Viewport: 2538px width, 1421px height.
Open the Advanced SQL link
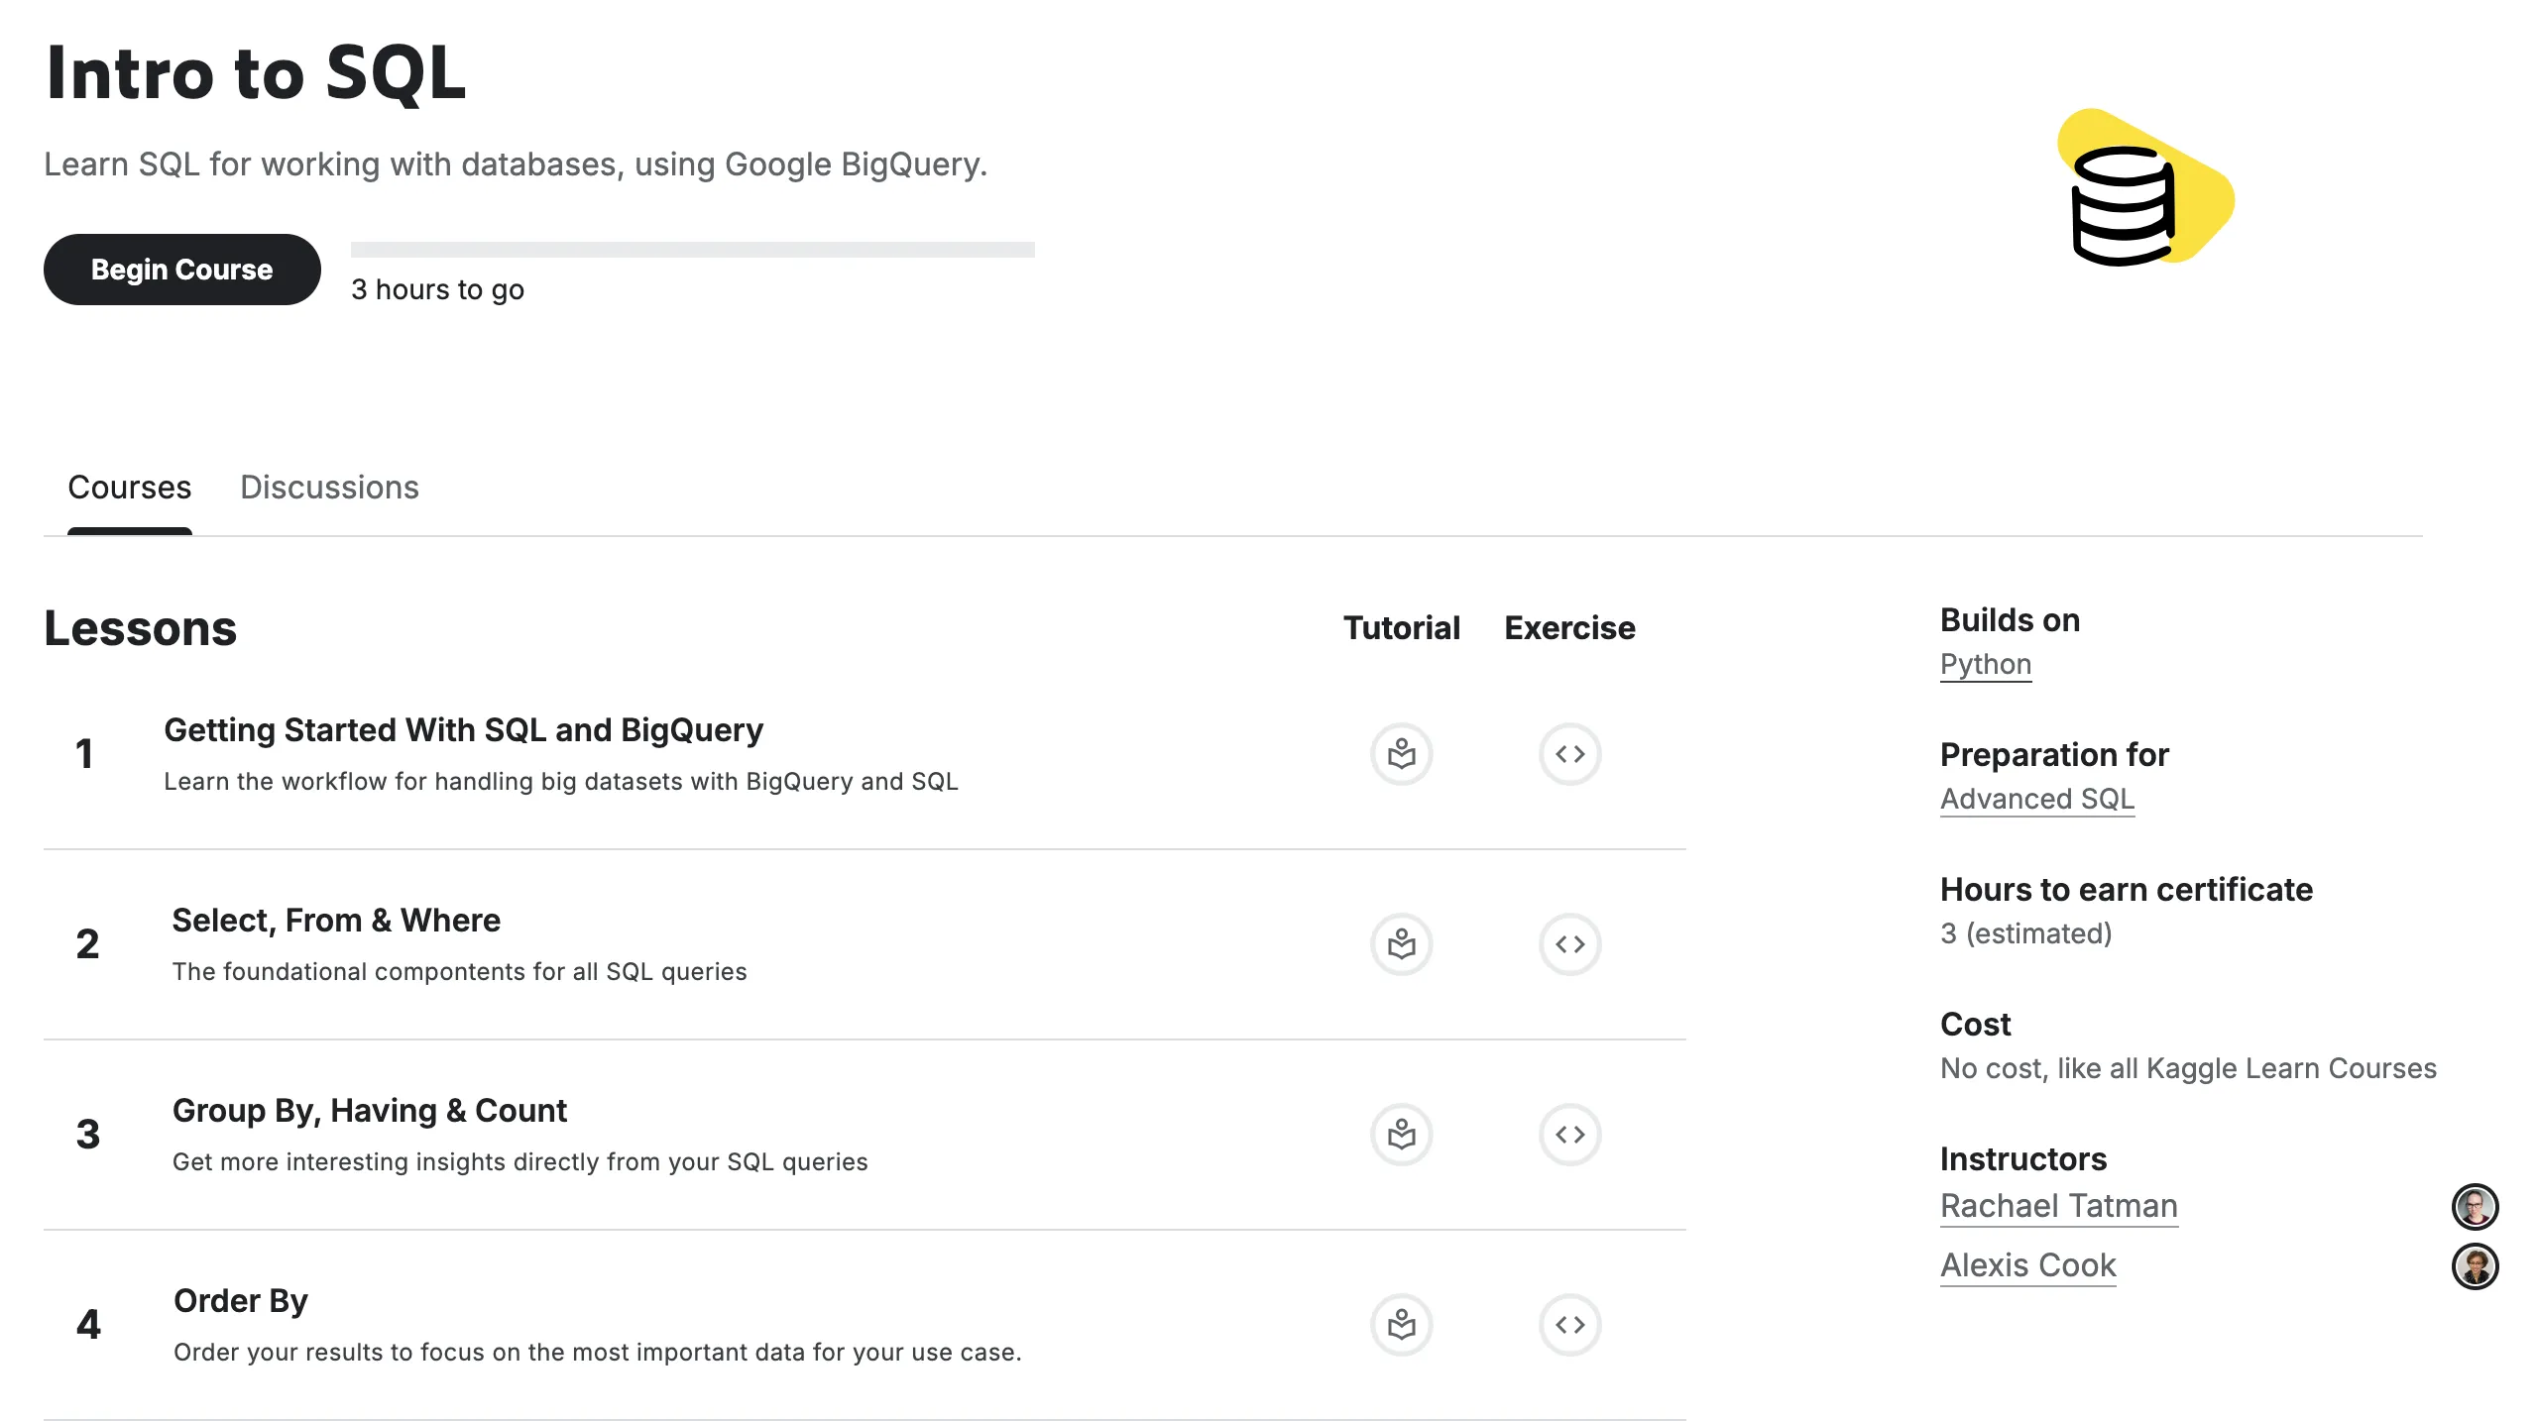2037,799
